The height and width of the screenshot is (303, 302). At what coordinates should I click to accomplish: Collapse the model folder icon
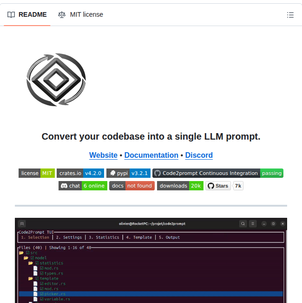click(26, 258)
